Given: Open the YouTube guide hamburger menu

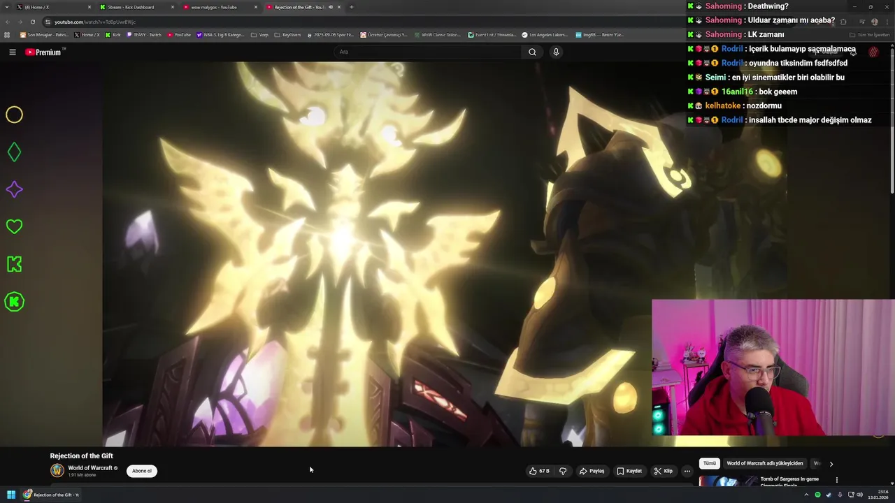Looking at the screenshot, I should [12, 52].
